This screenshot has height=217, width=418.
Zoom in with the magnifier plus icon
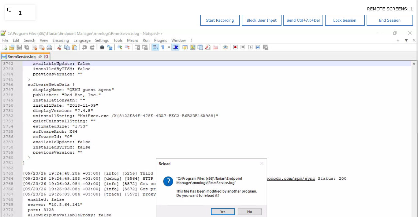(120, 47)
